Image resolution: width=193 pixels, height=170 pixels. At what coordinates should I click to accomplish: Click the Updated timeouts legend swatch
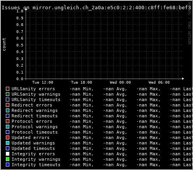7,148
